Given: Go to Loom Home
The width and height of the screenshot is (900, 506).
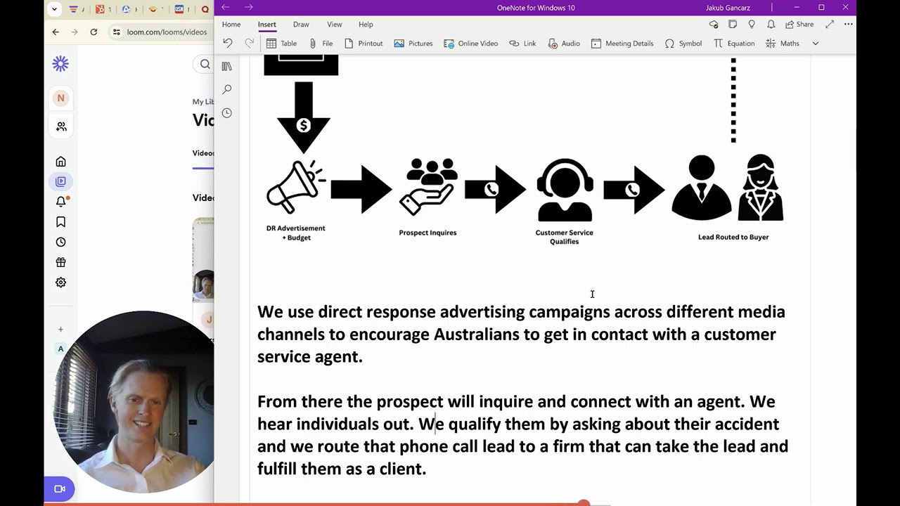Looking at the screenshot, I should [60, 162].
